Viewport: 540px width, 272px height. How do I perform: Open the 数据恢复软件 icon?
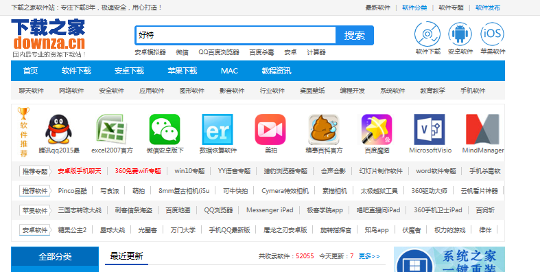coord(218,129)
